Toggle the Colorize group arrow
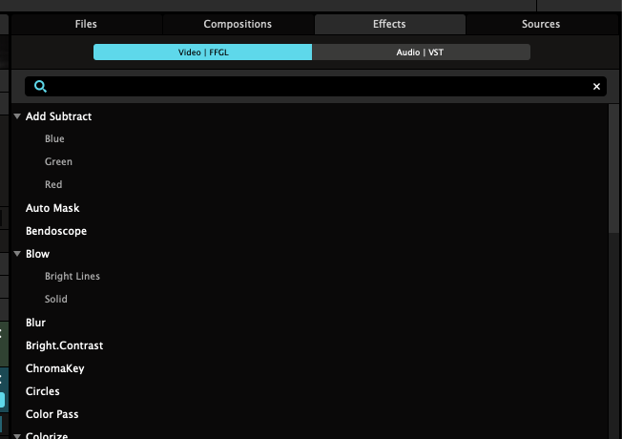 (17, 436)
